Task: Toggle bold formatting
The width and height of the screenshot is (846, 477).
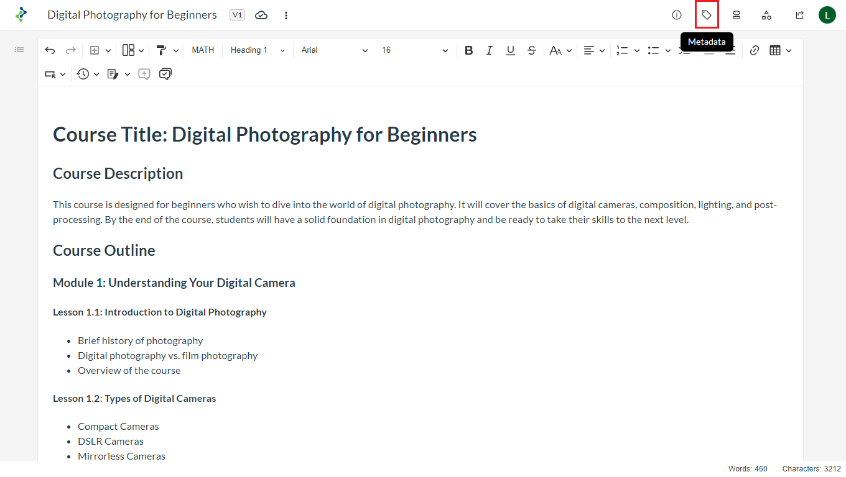Action: (x=469, y=50)
